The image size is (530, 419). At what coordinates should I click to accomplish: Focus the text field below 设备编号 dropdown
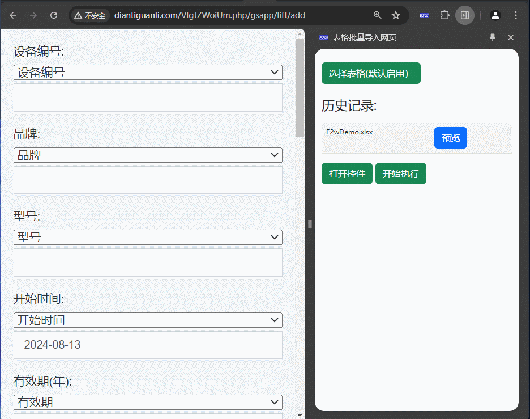click(x=148, y=98)
